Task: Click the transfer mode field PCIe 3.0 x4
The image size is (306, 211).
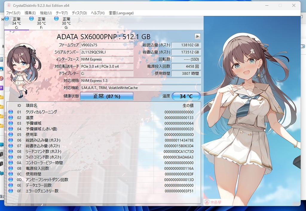Action: coord(107,66)
